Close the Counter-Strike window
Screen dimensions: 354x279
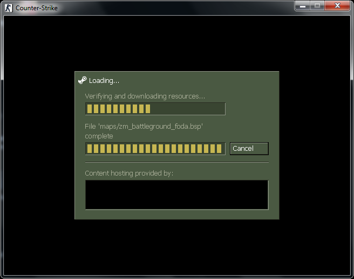pos(337,6)
